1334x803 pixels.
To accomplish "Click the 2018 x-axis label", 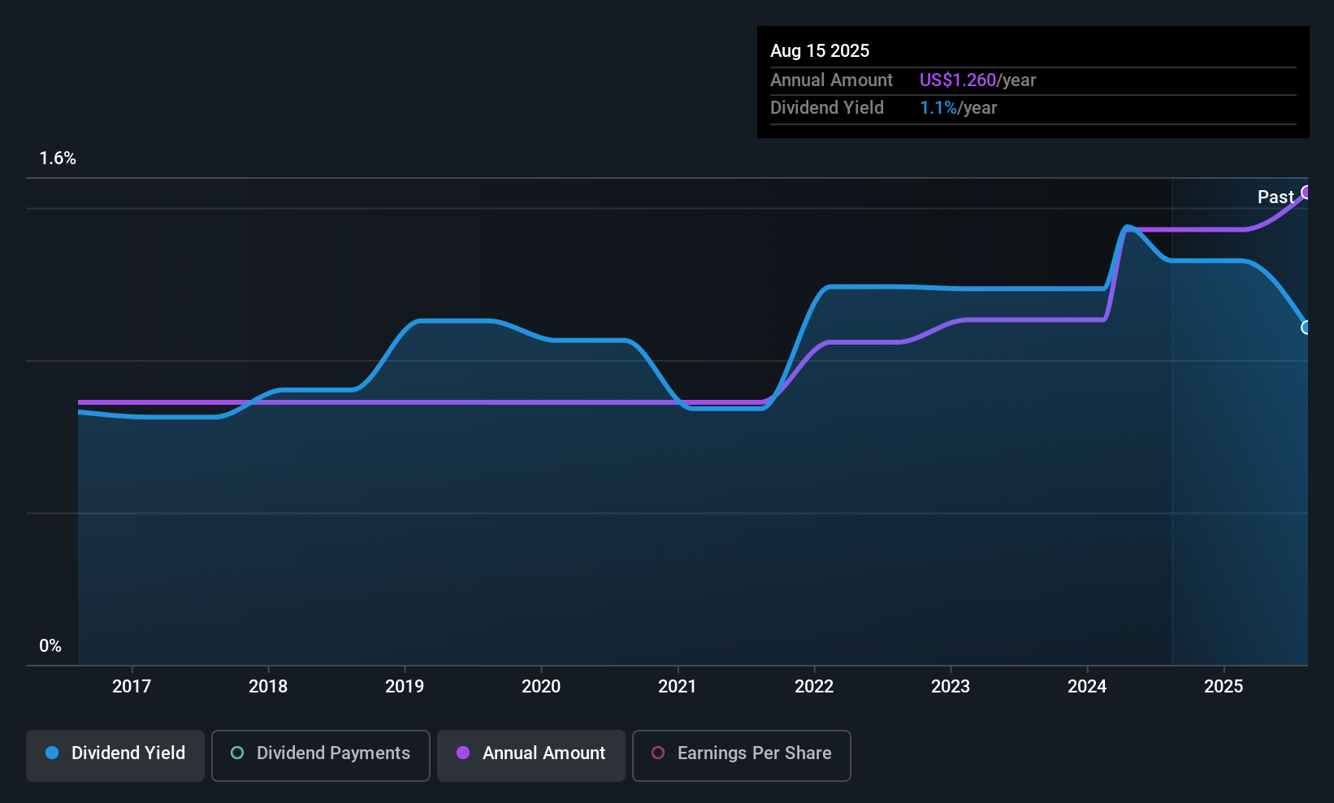I will point(268,687).
